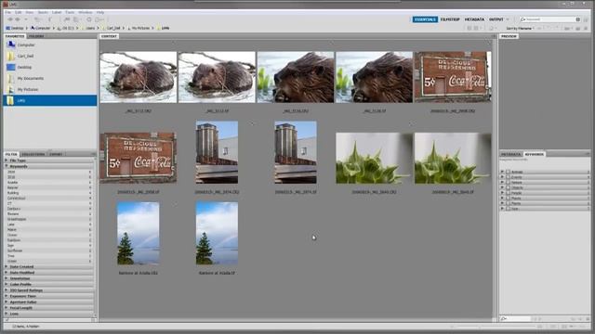Click the Open in Camera Raw icon
Image resolution: width=595 pixels, height=334 pixels.
[89, 19]
